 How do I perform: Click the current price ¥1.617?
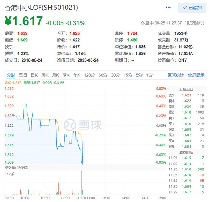point(24,21)
